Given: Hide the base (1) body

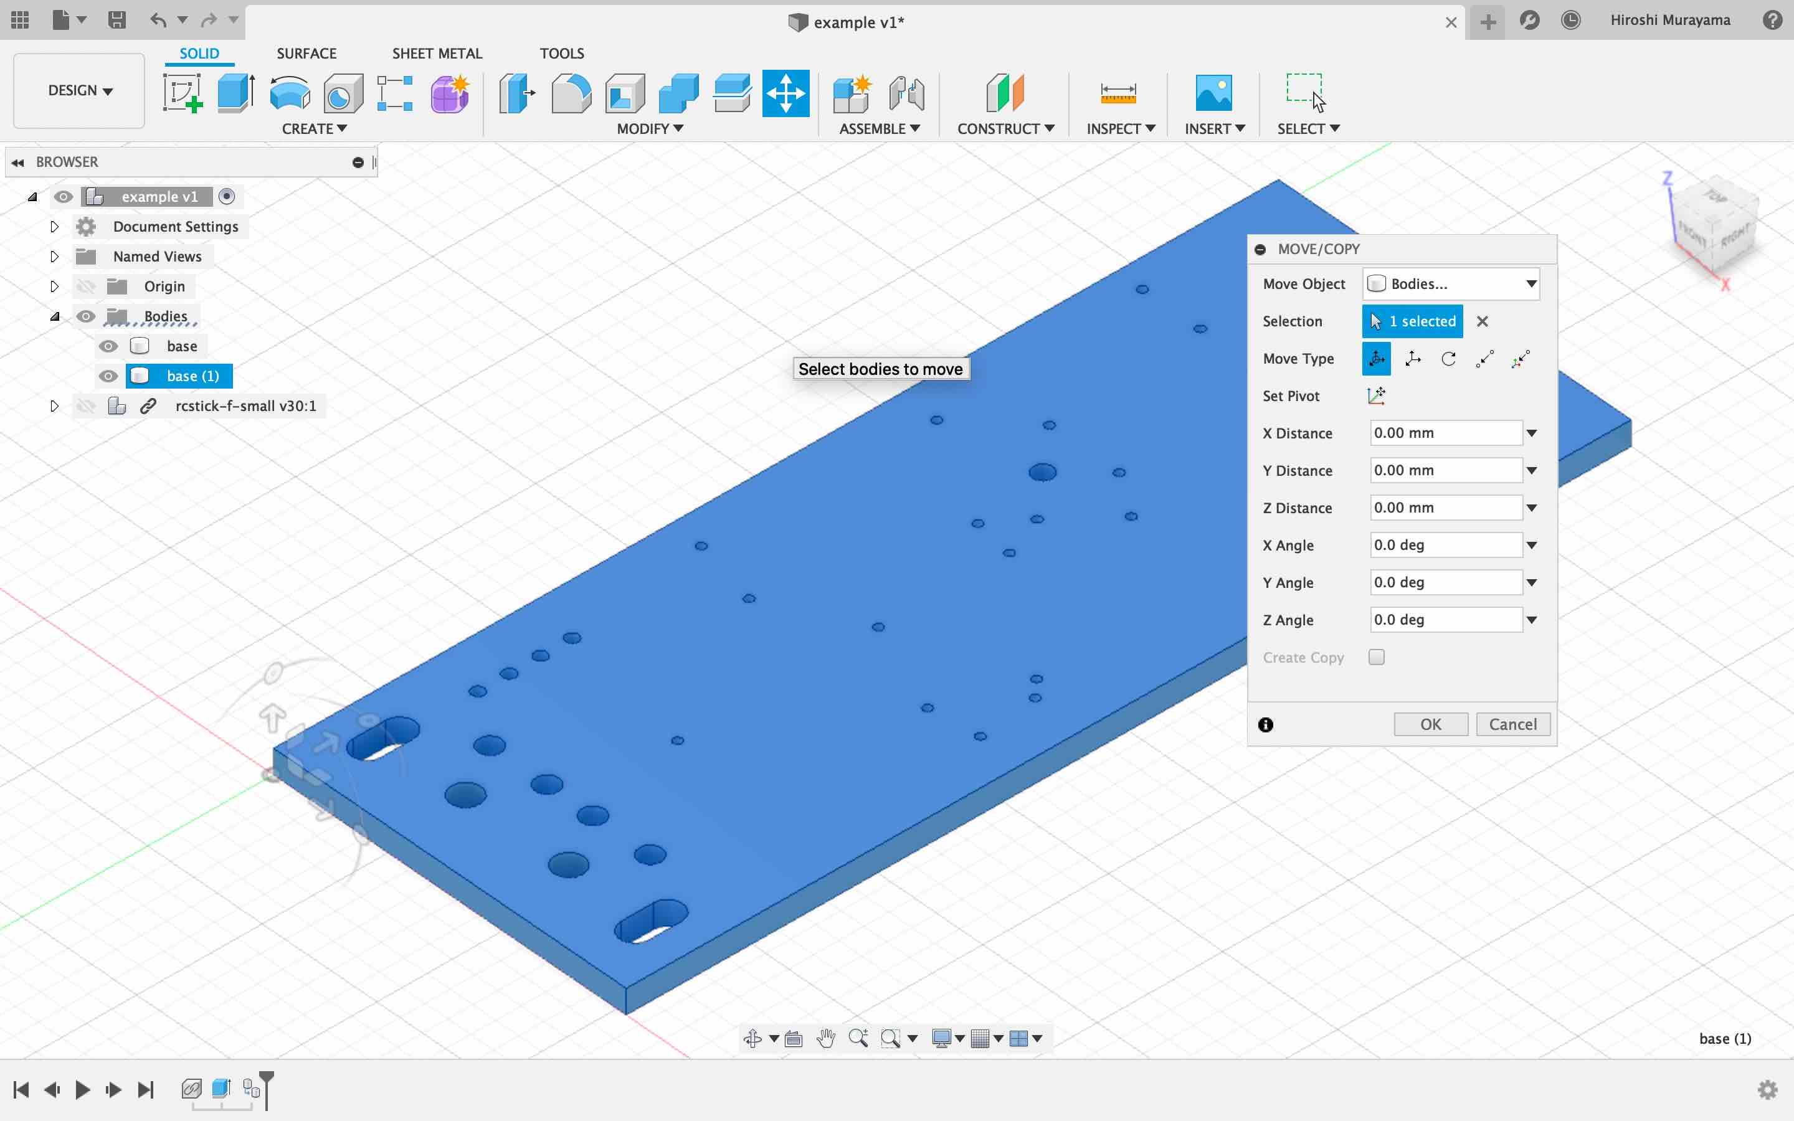Looking at the screenshot, I should click(x=108, y=376).
